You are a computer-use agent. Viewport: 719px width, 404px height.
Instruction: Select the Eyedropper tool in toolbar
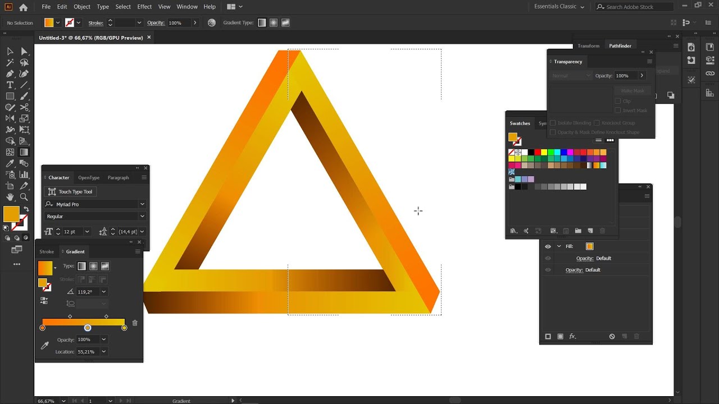10,163
